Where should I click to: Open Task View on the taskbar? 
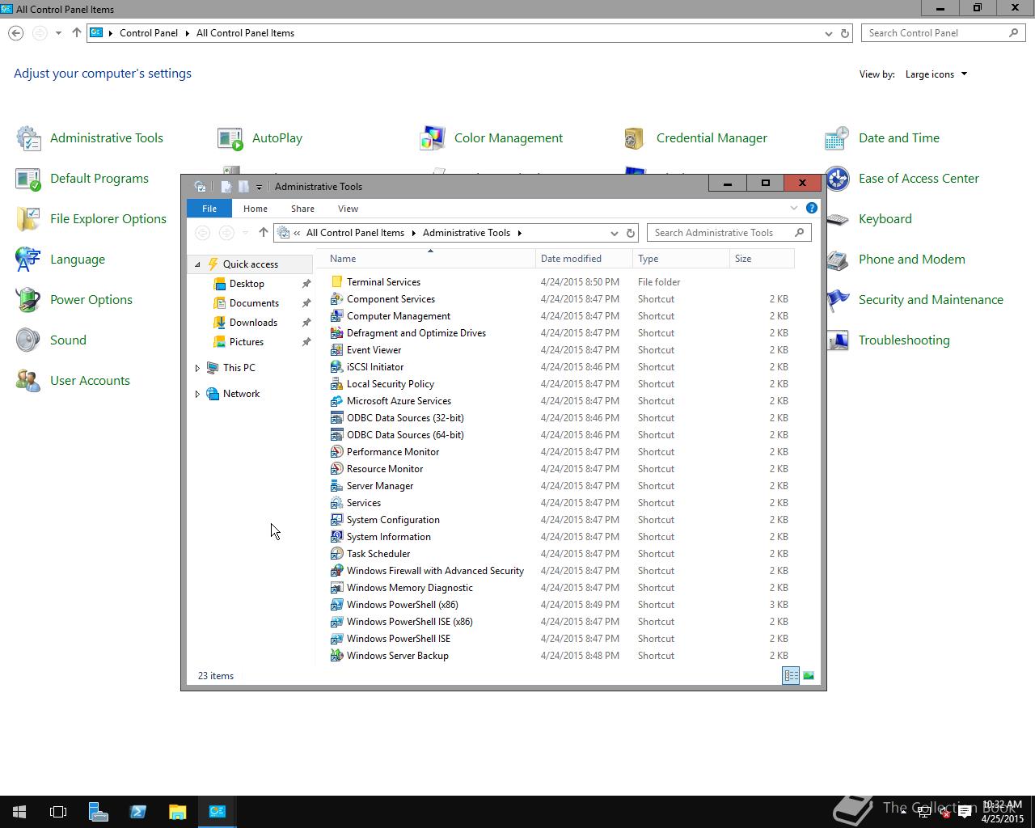(x=58, y=812)
